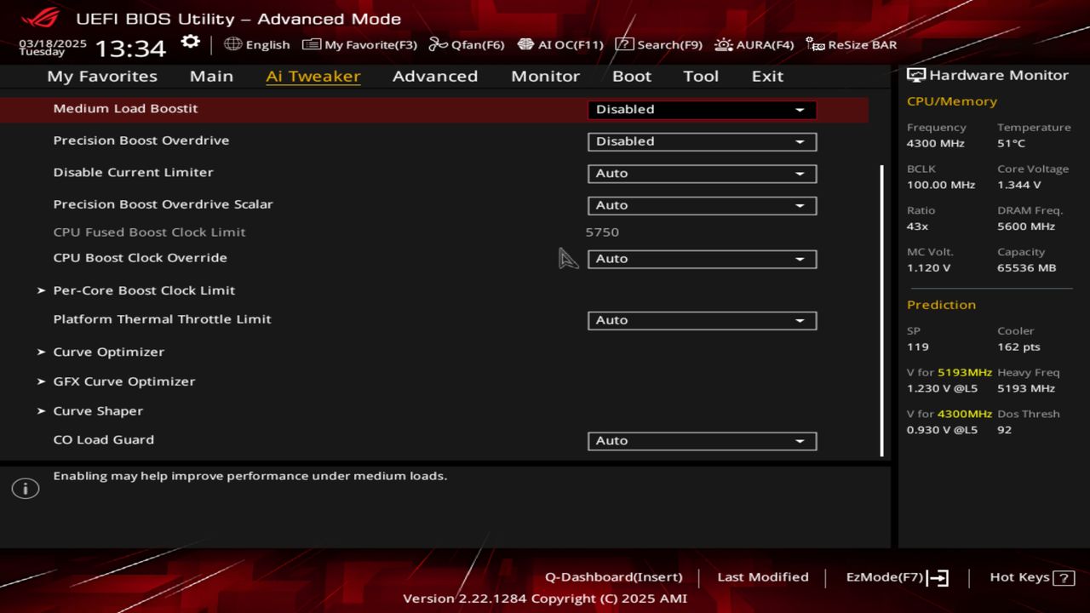Open Qfan(F6) fan control

click(x=467, y=44)
